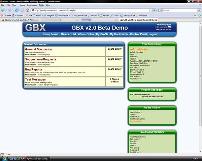Open the Member List link
This screenshot has width=202, height=161.
tap(68, 34)
